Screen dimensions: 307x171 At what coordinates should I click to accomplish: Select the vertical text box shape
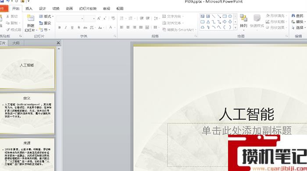(x=208, y=16)
